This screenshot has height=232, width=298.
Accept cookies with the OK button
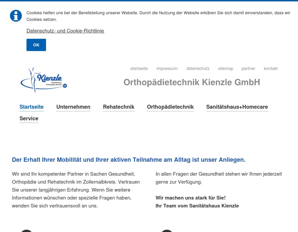click(x=36, y=45)
